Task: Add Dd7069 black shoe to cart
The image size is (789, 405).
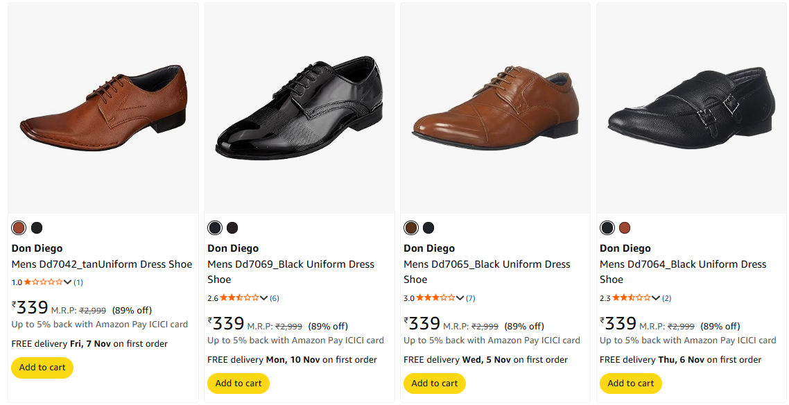Action: click(x=239, y=384)
